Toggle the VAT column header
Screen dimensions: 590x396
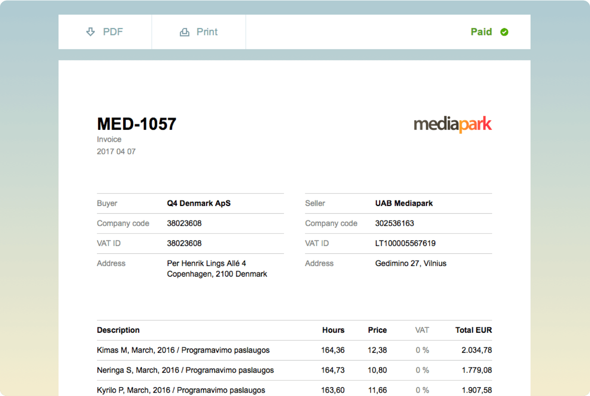point(422,330)
